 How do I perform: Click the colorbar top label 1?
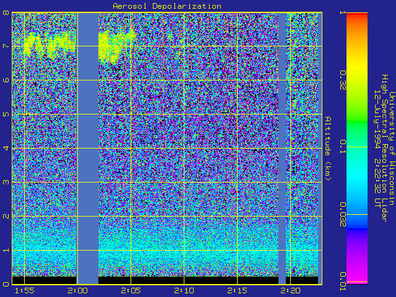click(343, 12)
